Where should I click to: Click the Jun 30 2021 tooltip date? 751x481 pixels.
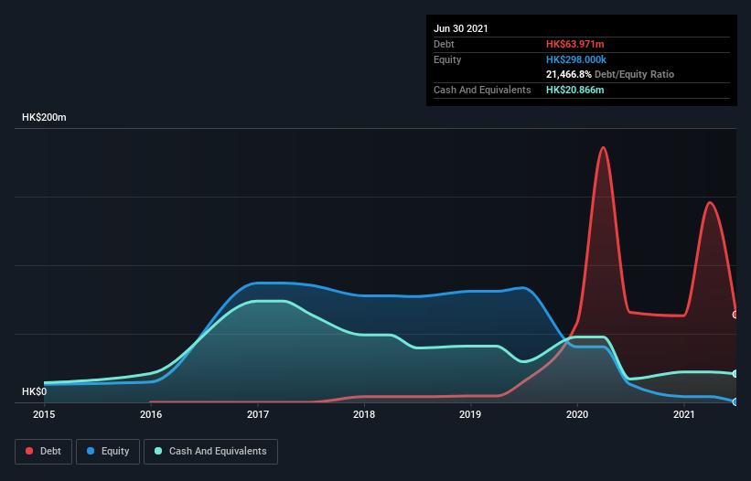pyautogui.click(x=461, y=28)
